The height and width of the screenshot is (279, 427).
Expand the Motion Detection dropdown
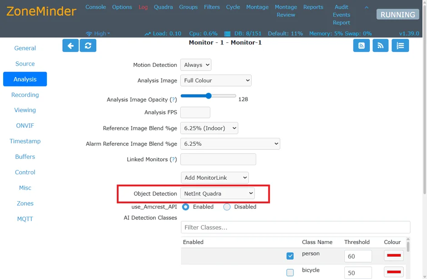tap(196, 65)
